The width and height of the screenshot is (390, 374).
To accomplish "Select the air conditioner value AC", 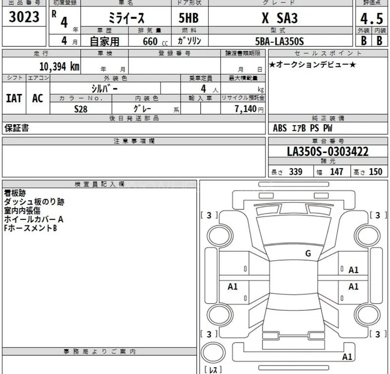I will [x=37, y=98].
